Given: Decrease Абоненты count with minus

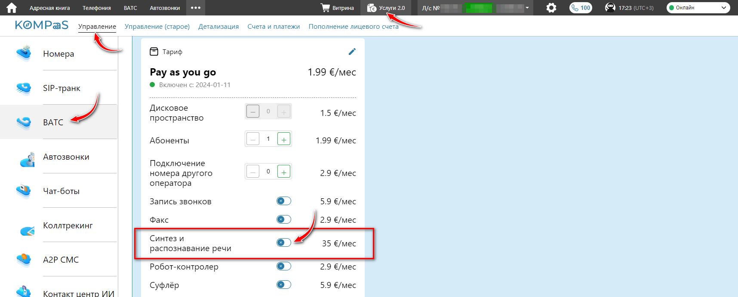Looking at the screenshot, I should coord(253,139).
